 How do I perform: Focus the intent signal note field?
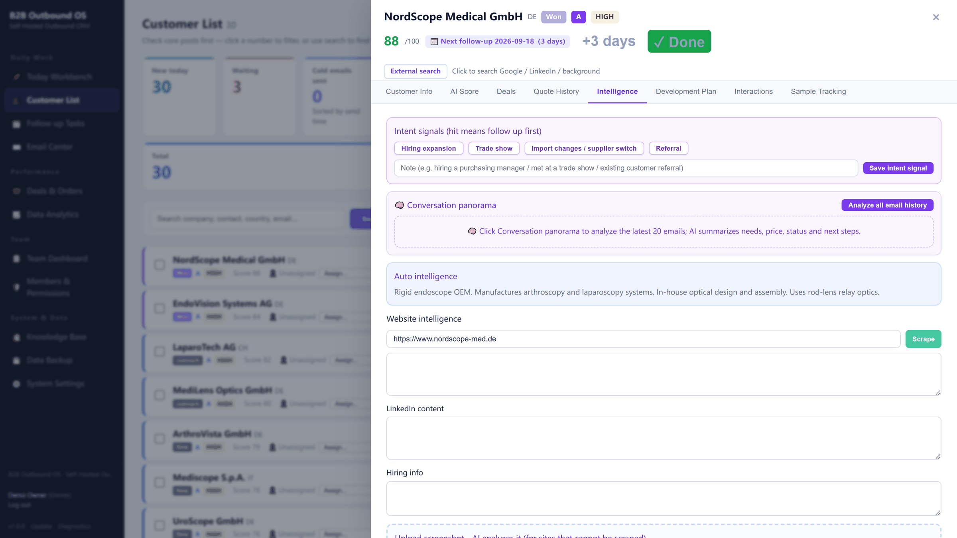click(x=626, y=168)
